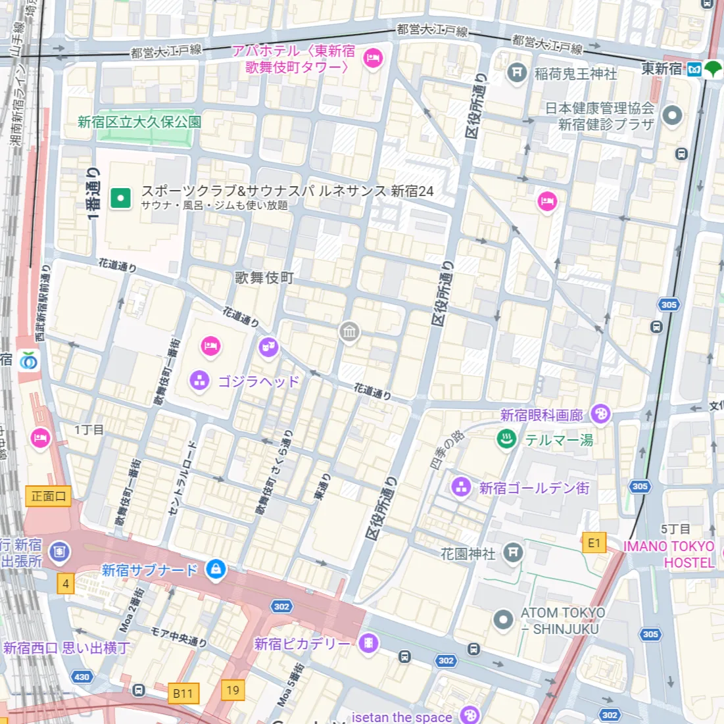Select the green スポーツクラブ ルネサンス 新宿24 marker
The image size is (724, 724).
[x=120, y=199]
